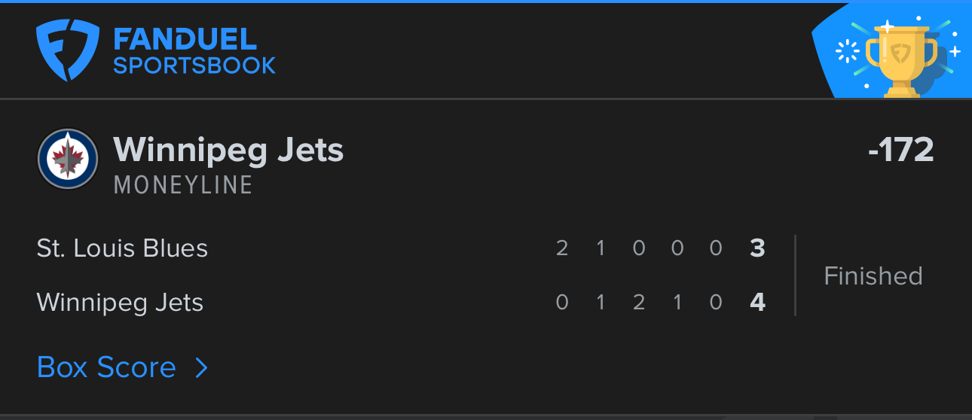Click the MONEYLINE bet type label
972x420 pixels.
click(183, 185)
